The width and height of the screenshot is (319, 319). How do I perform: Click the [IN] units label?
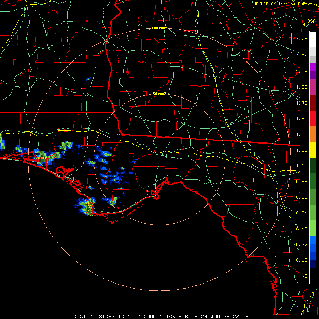tap(303, 24)
